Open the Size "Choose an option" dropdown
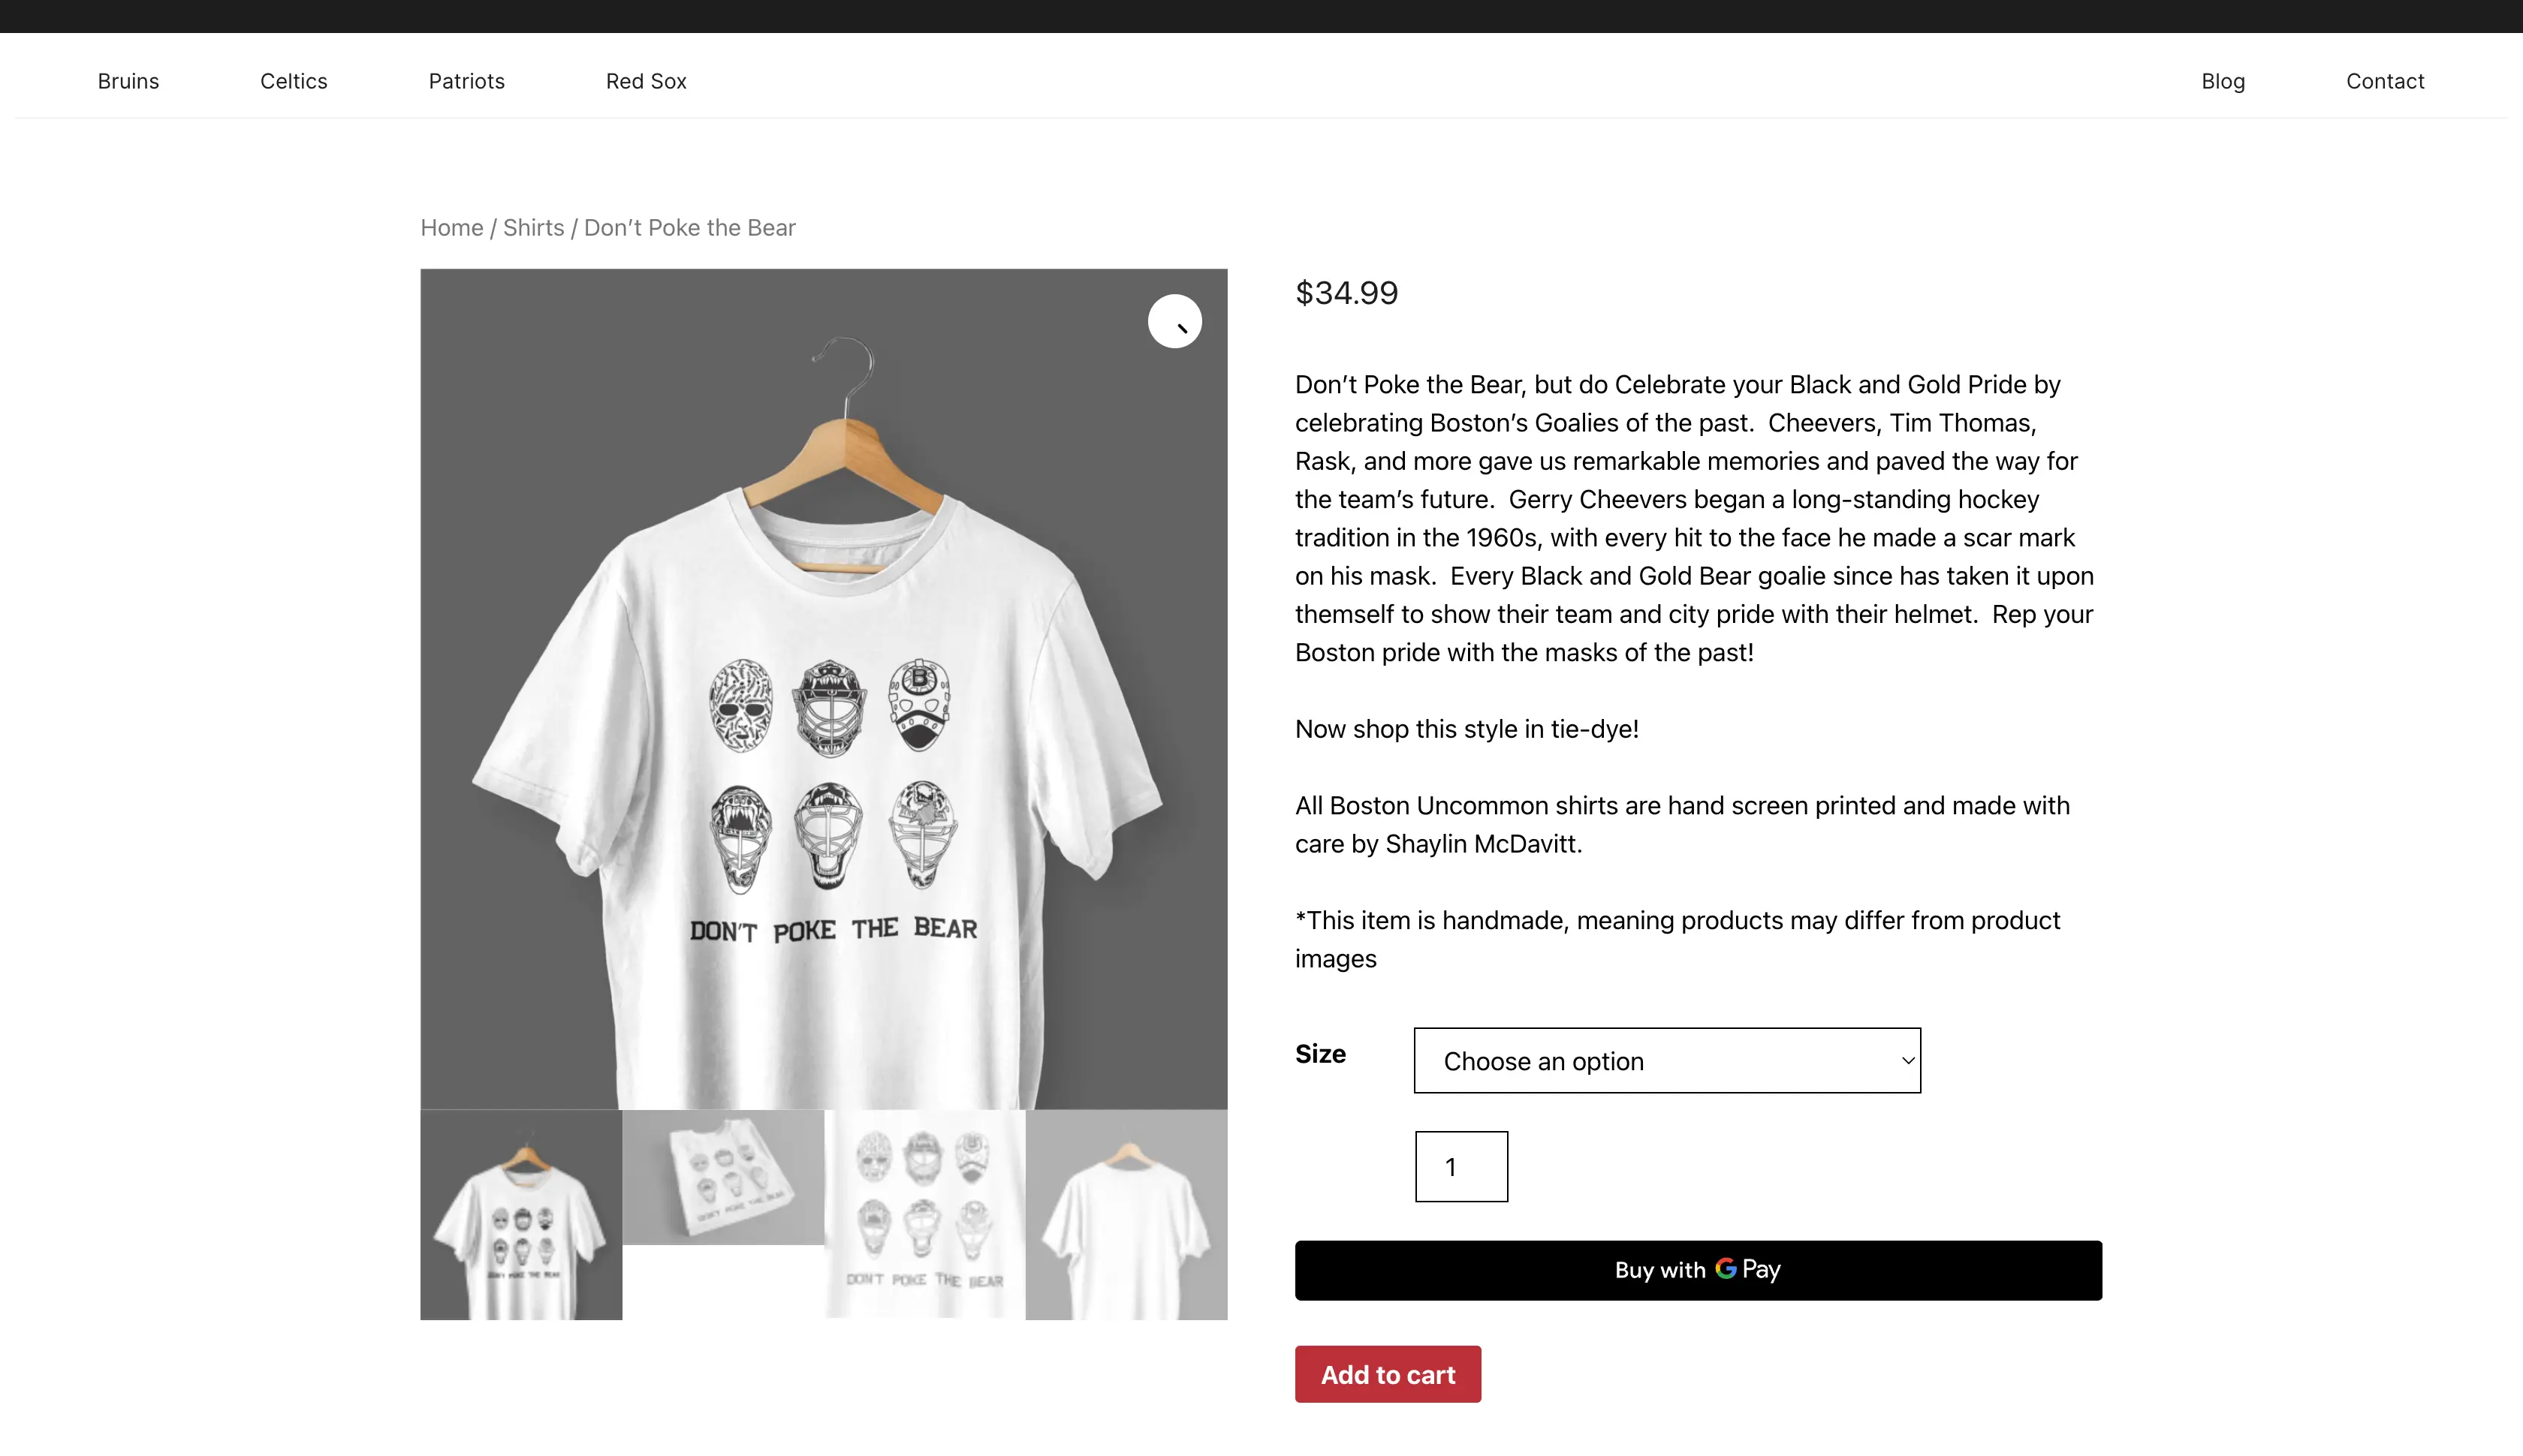Viewport: 2523px width, 1456px height. [1665, 1060]
